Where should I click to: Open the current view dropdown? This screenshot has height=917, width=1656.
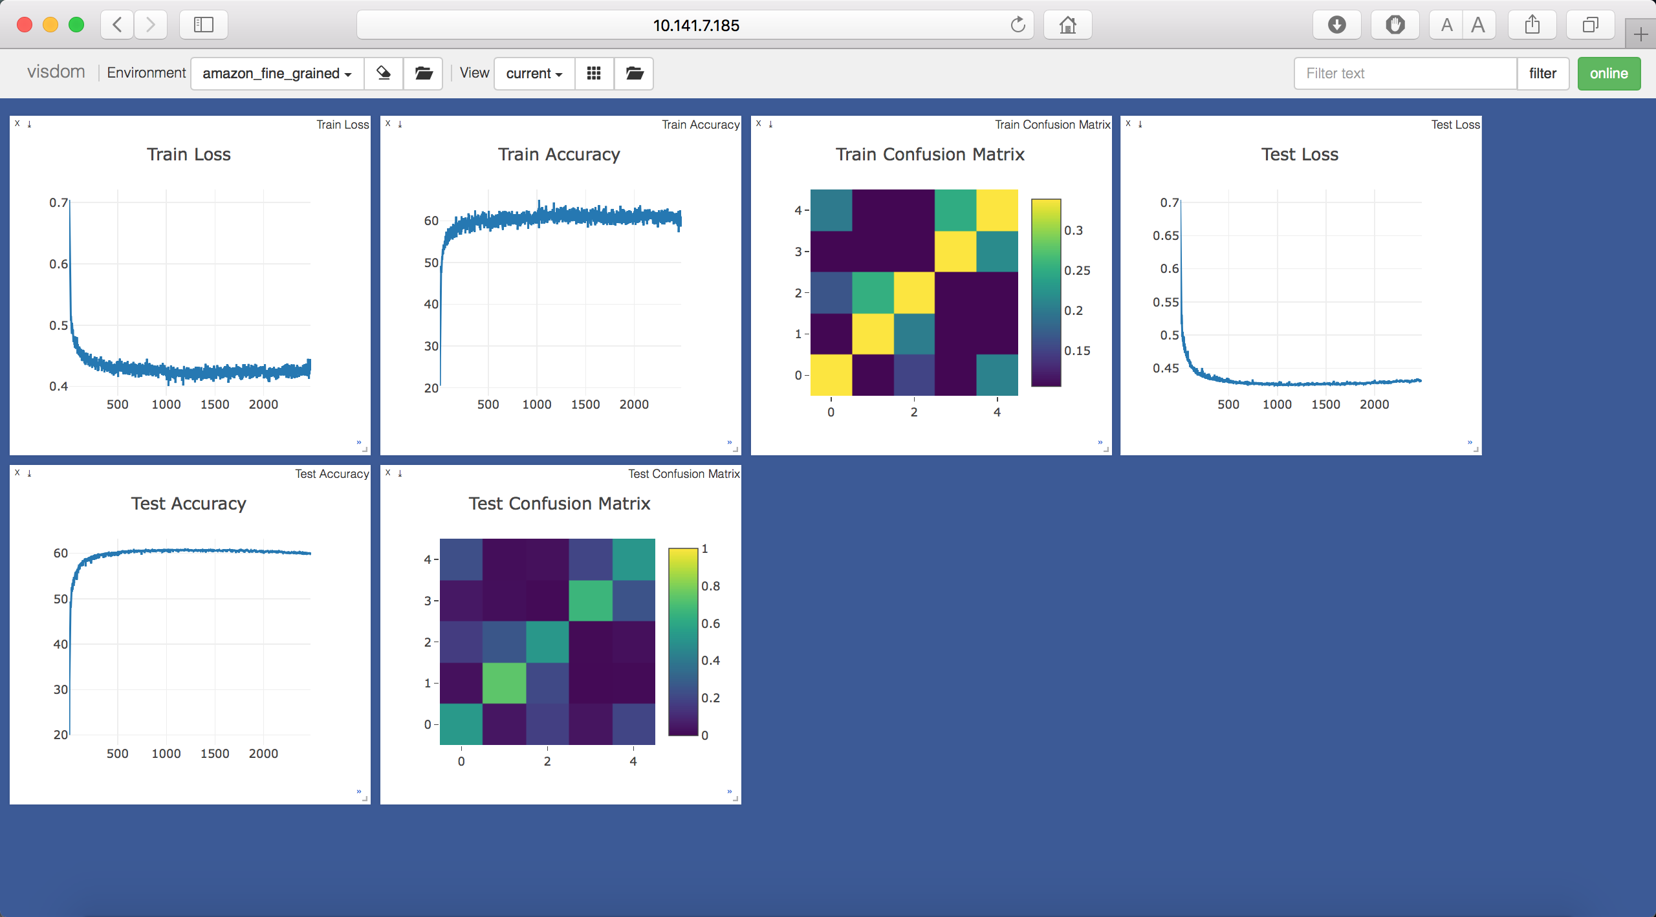pos(534,73)
